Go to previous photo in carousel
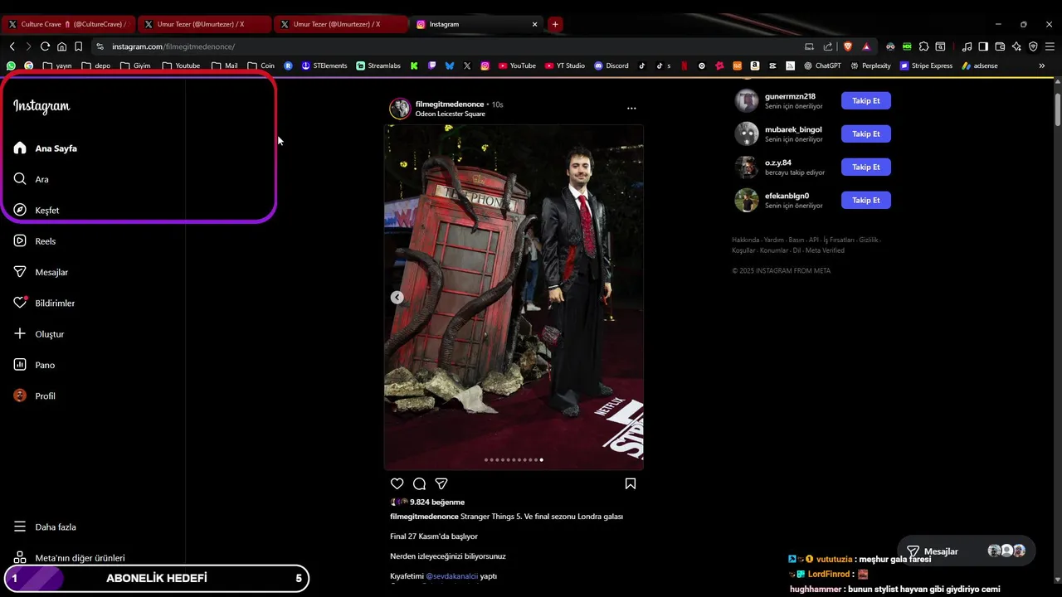 [x=397, y=298]
